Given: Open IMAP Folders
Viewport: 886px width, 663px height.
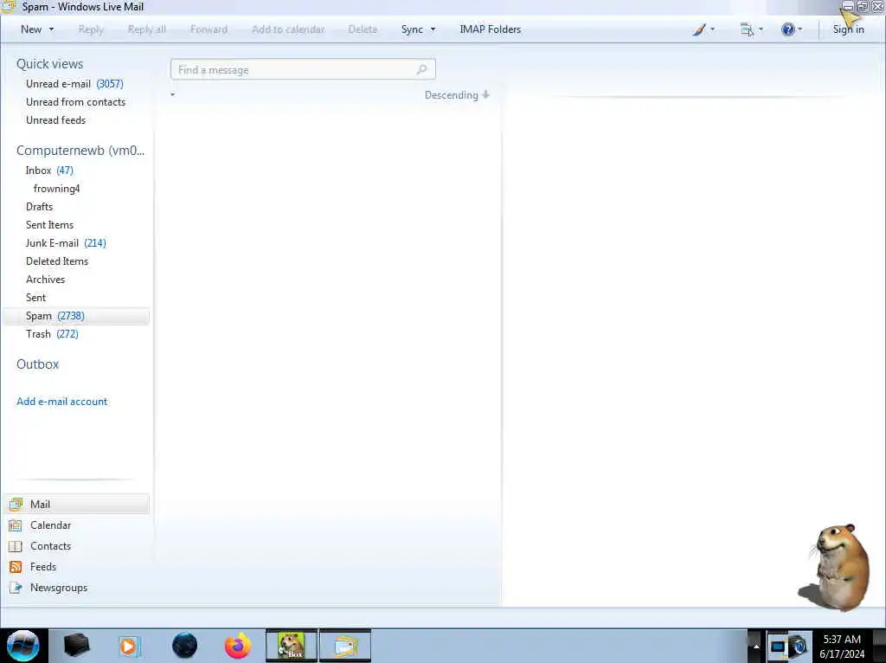Looking at the screenshot, I should click(490, 29).
